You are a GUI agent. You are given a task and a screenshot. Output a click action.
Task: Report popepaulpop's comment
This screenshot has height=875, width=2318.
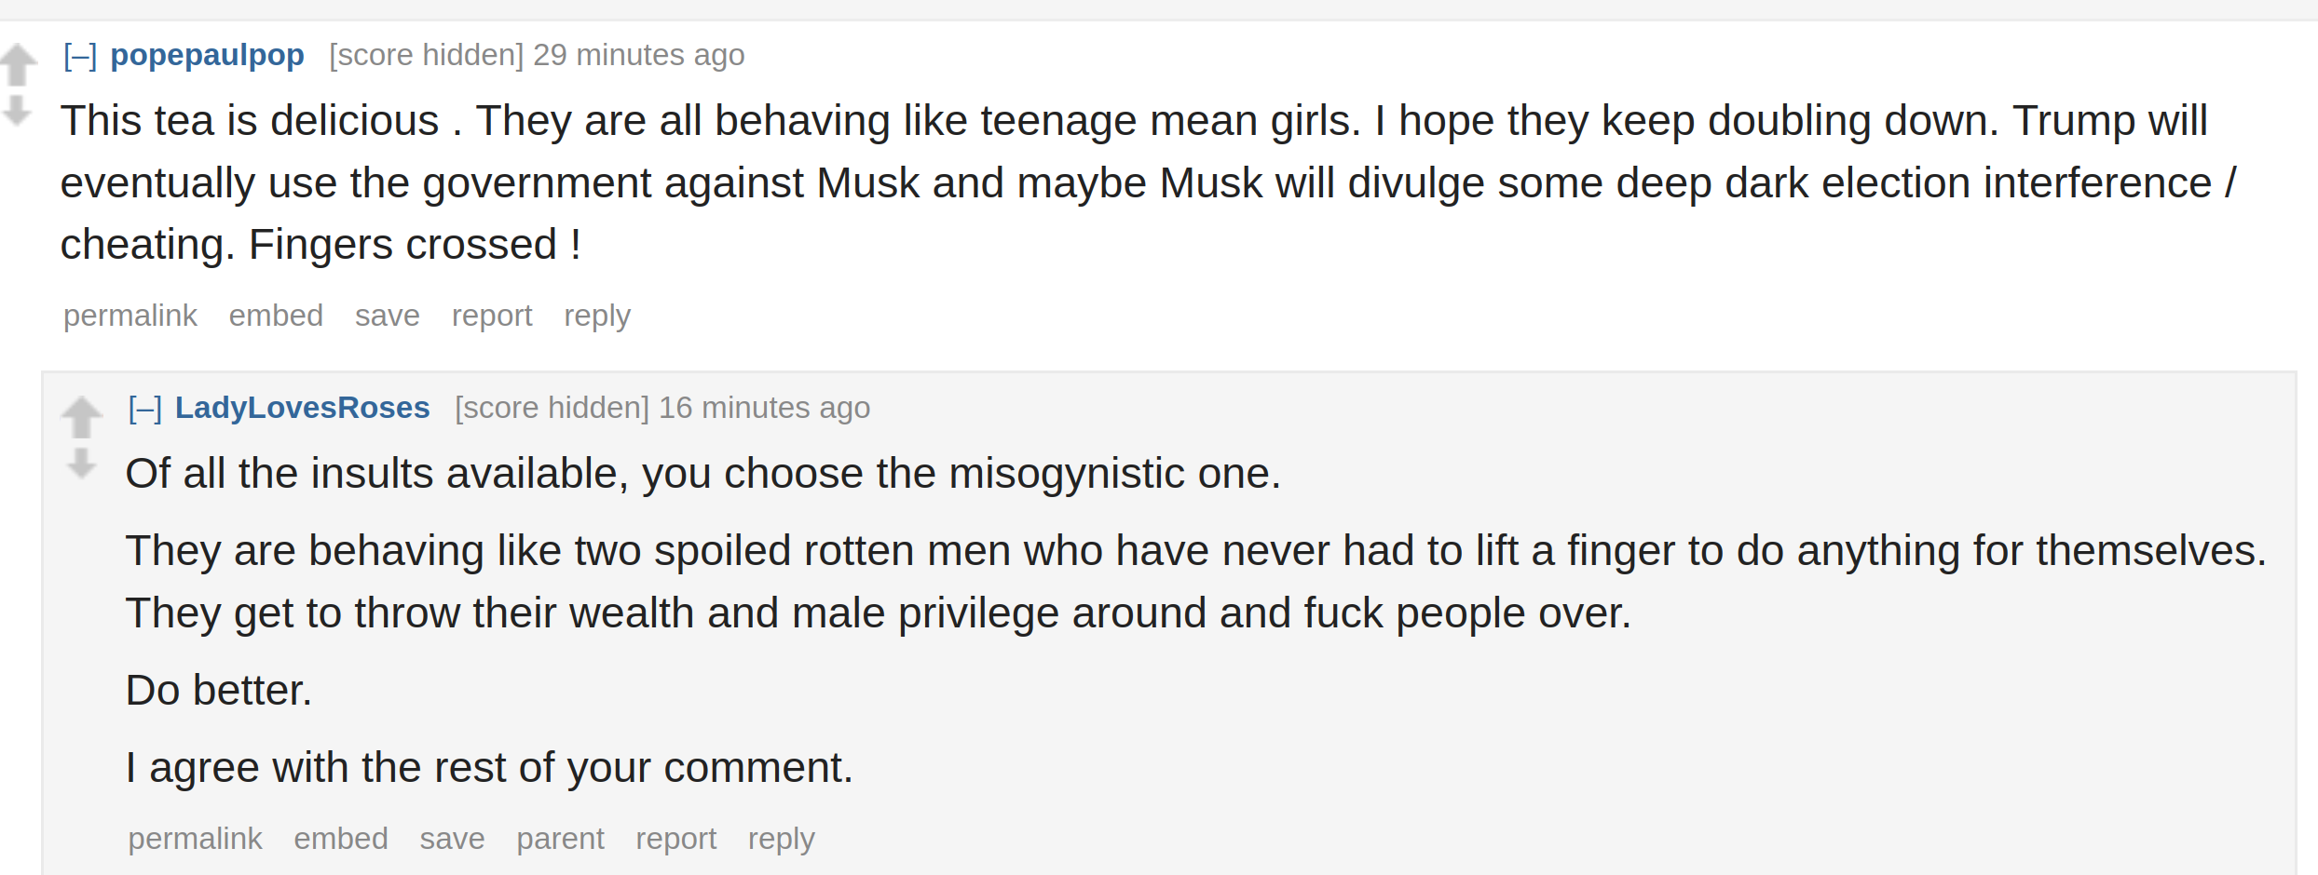click(492, 316)
